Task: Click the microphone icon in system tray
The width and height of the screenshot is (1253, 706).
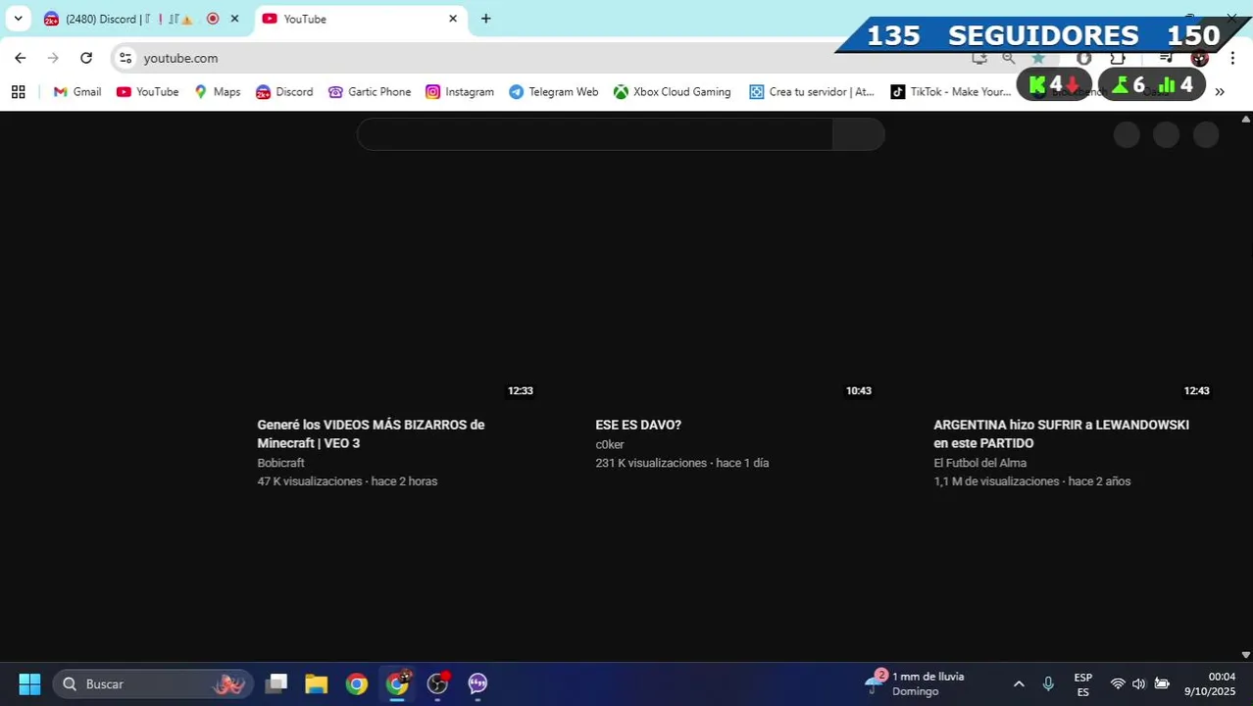Action: [x=1048, y=683]
